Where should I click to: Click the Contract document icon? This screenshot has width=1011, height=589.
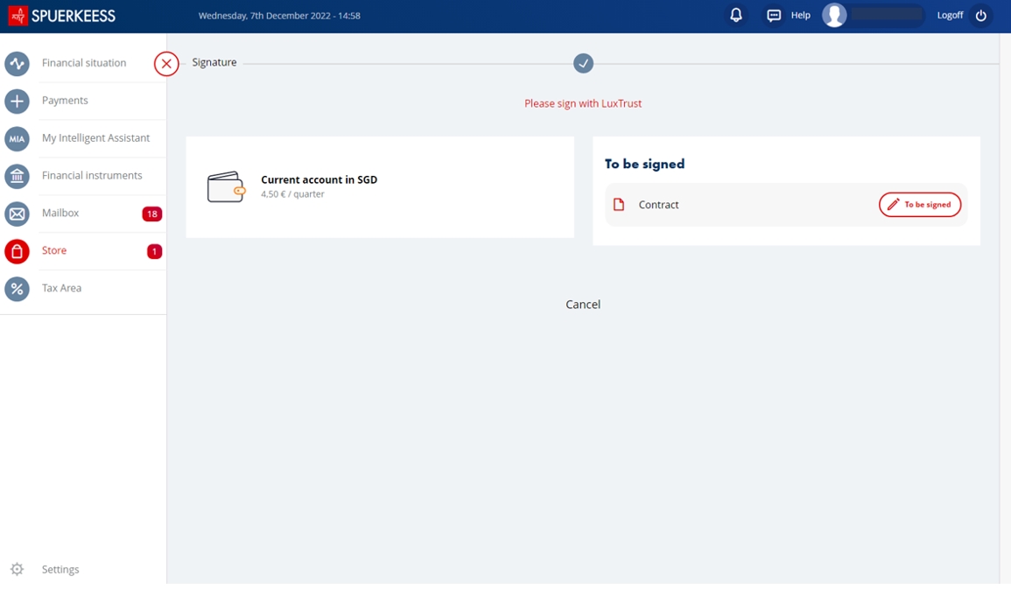[619, 205]
